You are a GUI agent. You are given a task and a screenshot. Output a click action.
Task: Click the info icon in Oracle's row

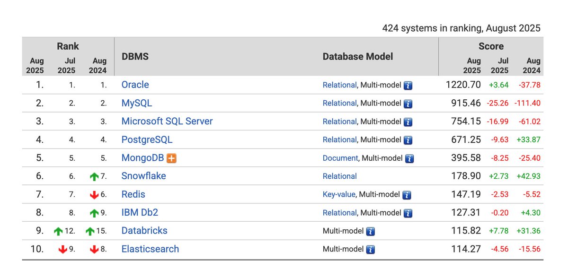pos(408,86)
